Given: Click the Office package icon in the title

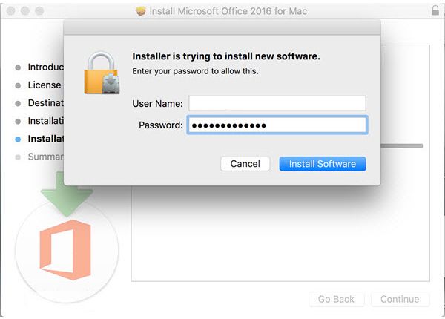Looking at the screenshot, I should tap(141, 11).
